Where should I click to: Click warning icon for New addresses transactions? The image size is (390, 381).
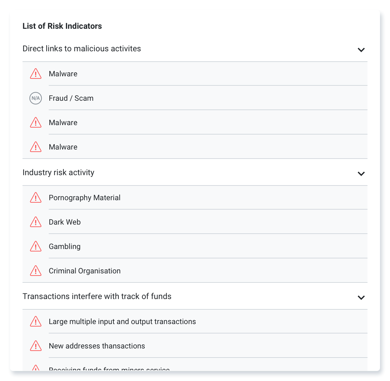36,346
